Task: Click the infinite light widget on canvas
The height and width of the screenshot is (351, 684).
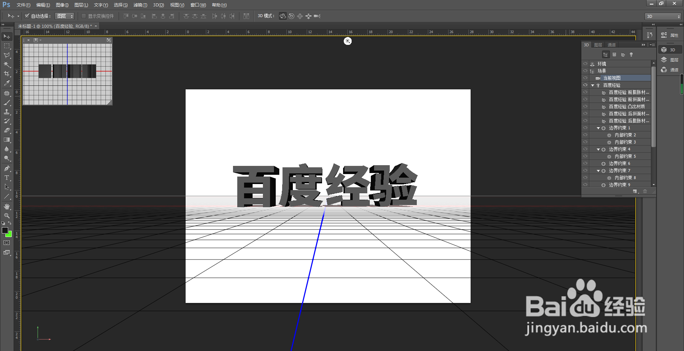Action: (x=348, y=41)
